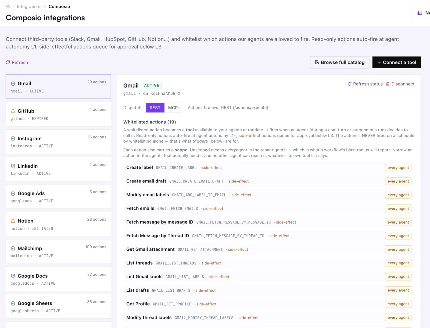
Task: Open scope for Modify email labels
Action: (398, 195)
